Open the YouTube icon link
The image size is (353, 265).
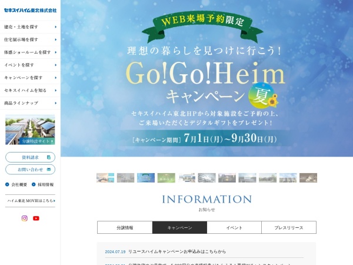point(36,218)
